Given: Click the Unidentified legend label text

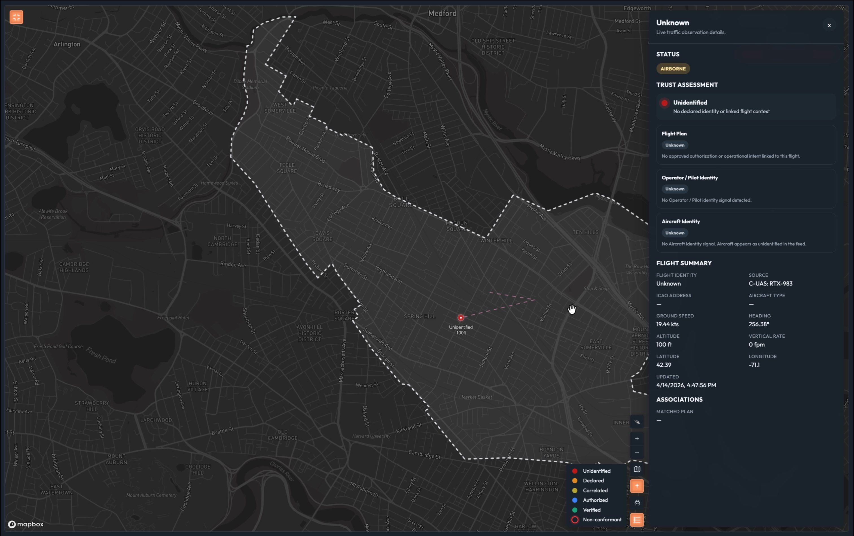Looking at the screenshot, I should pos(596,471).
